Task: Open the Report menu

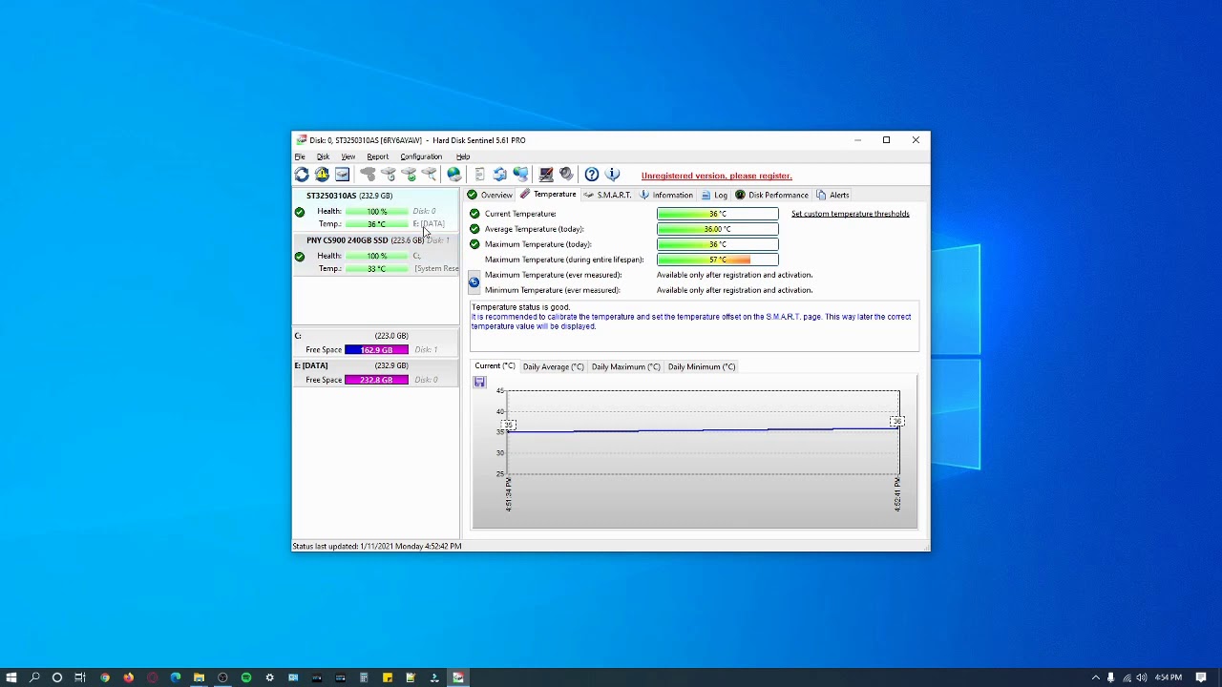Action: click(378, 156)
